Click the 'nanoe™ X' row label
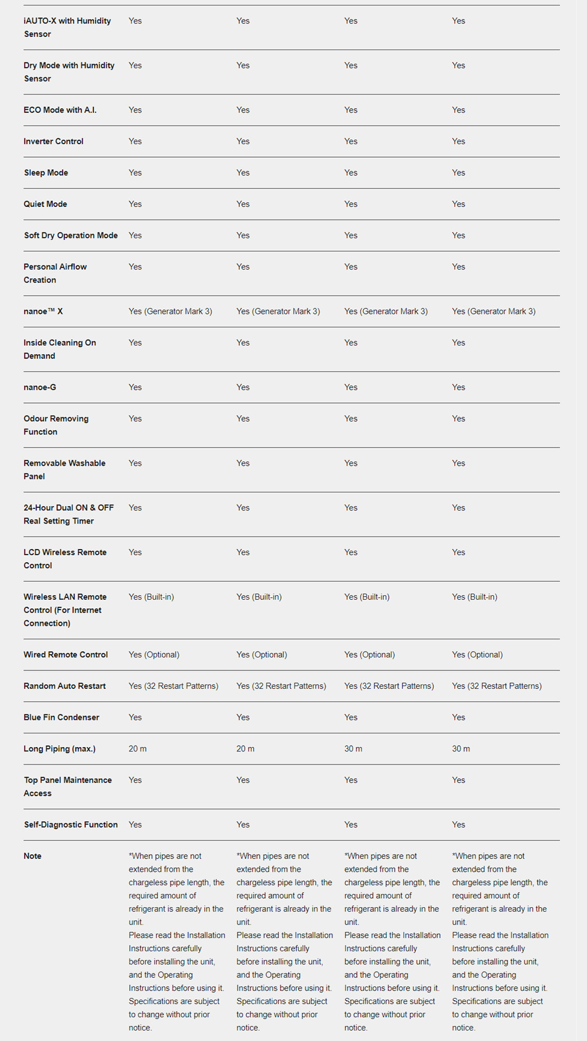The height and width of the screenshot is (1041, 587). pos(43,311)
